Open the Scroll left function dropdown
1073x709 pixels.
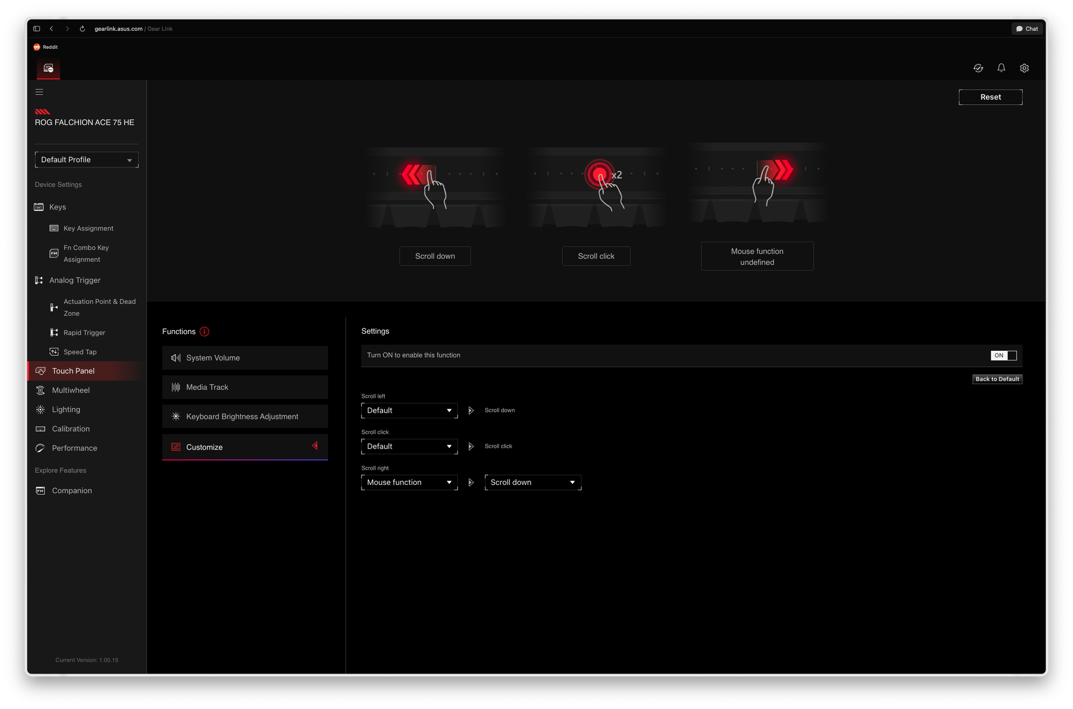[409, 410]
